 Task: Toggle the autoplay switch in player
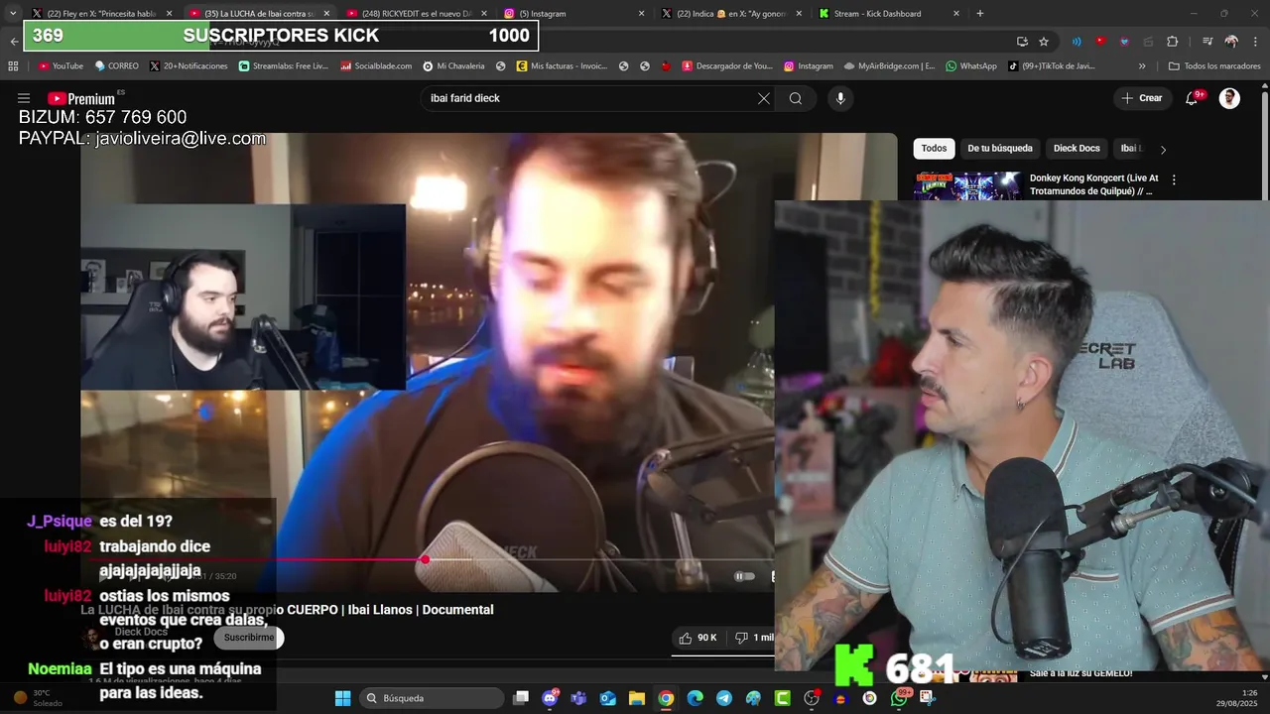744,576
